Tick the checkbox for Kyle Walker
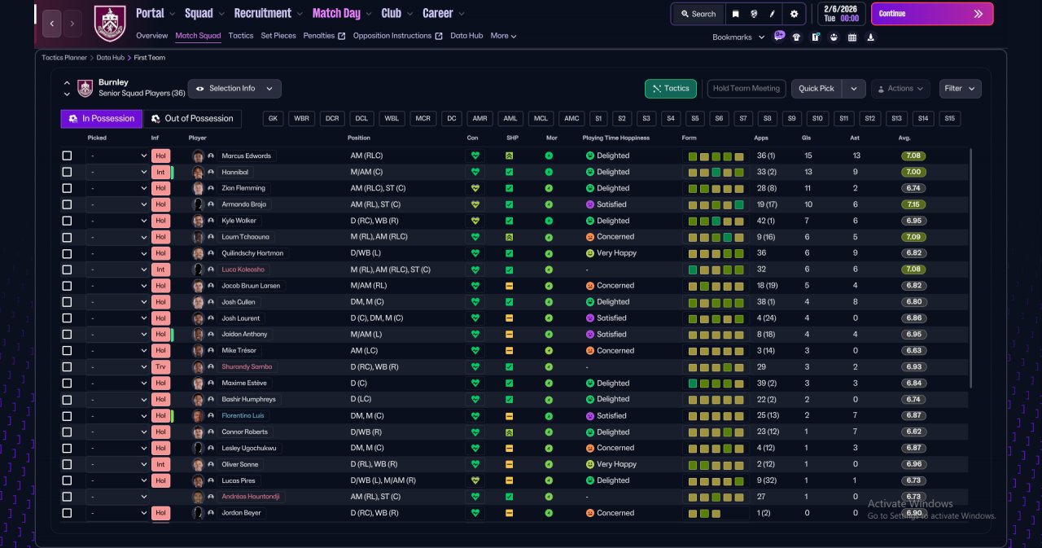The width and height of the screenshot is (1042, 548). 67,221
